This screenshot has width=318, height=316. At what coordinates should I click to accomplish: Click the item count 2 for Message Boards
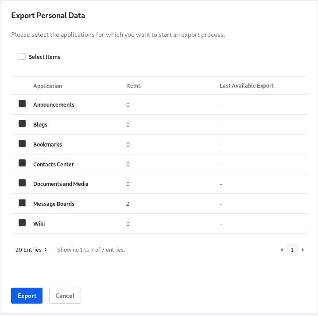(x=128, y=204)
